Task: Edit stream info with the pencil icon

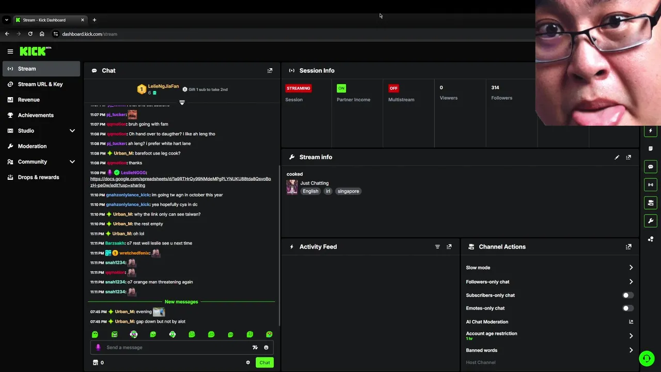Action: pyautogui.click(x=617, y=157)
